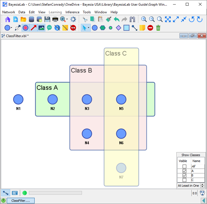Click the ClassFilter taskbar button
The width and height of the screenshot is (207, 204).
coord(20,201)
